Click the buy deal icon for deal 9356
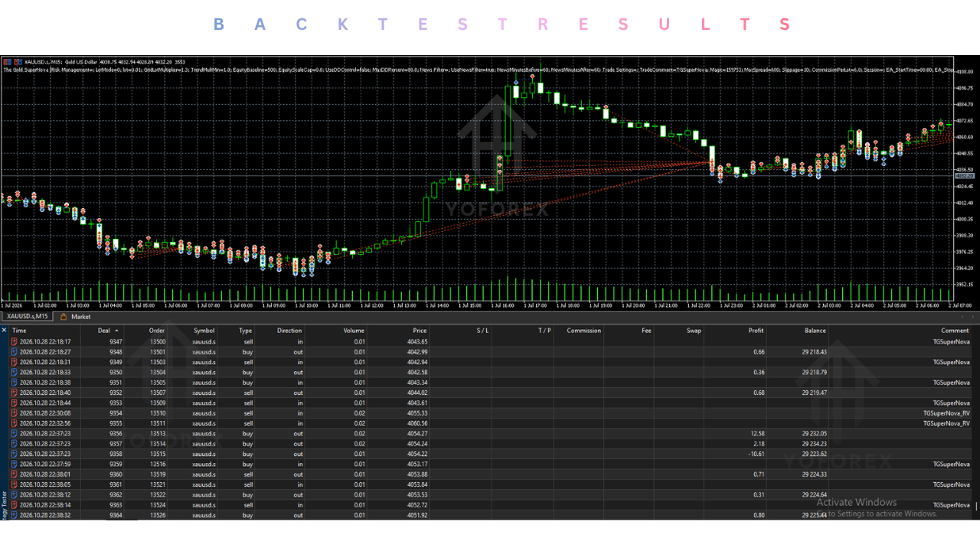The width and height of the screenshot is (980, 551). (x=14, y=433)
